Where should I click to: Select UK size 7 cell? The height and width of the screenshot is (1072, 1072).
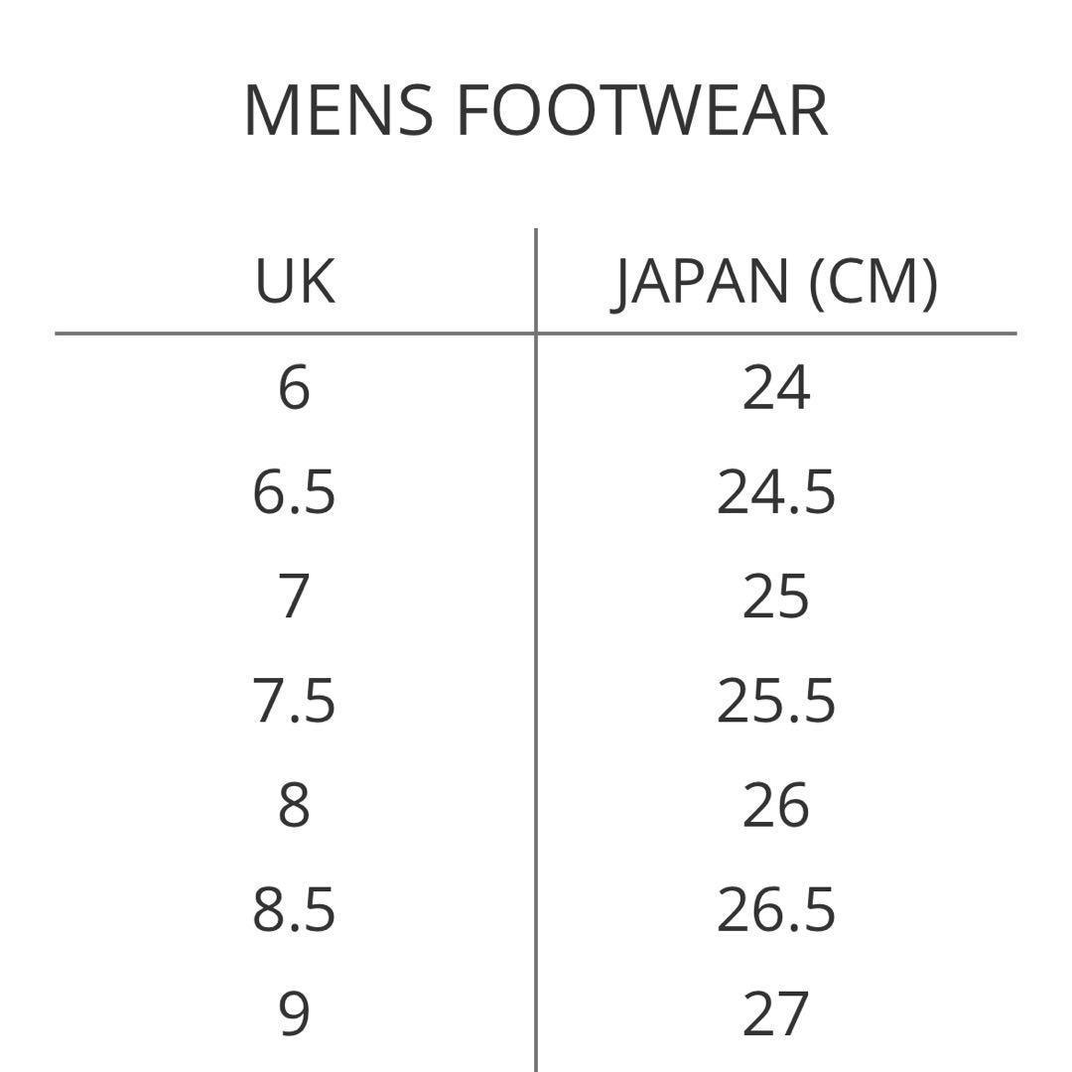click(295, 597)
